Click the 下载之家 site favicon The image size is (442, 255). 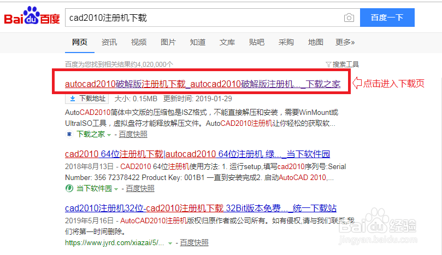pyautogui.click(x=69, y=134)
